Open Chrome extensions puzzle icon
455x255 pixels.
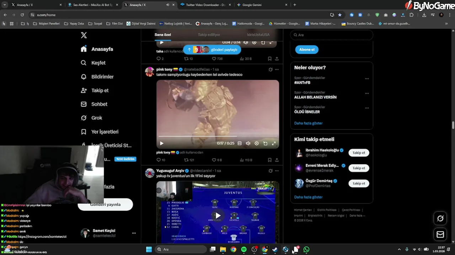coord(412,15)
